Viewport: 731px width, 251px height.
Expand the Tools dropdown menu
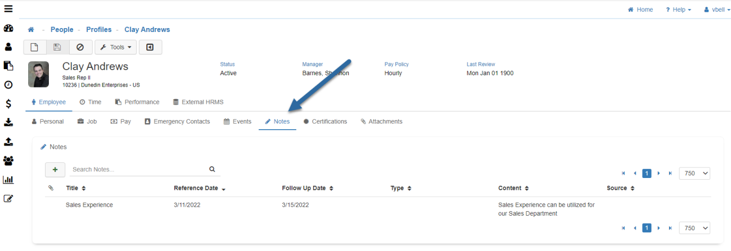click(x=115, y=47)
